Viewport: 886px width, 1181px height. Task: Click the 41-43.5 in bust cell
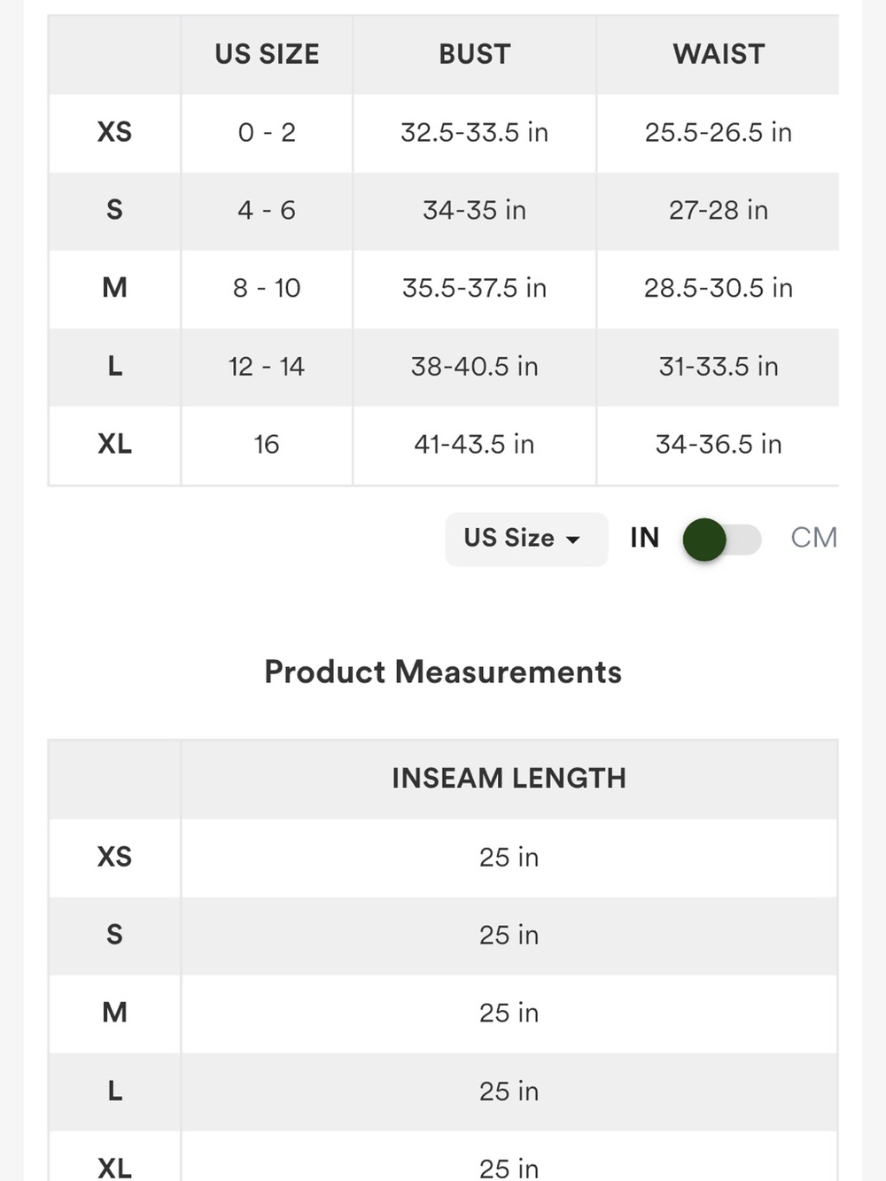[475, 444]
